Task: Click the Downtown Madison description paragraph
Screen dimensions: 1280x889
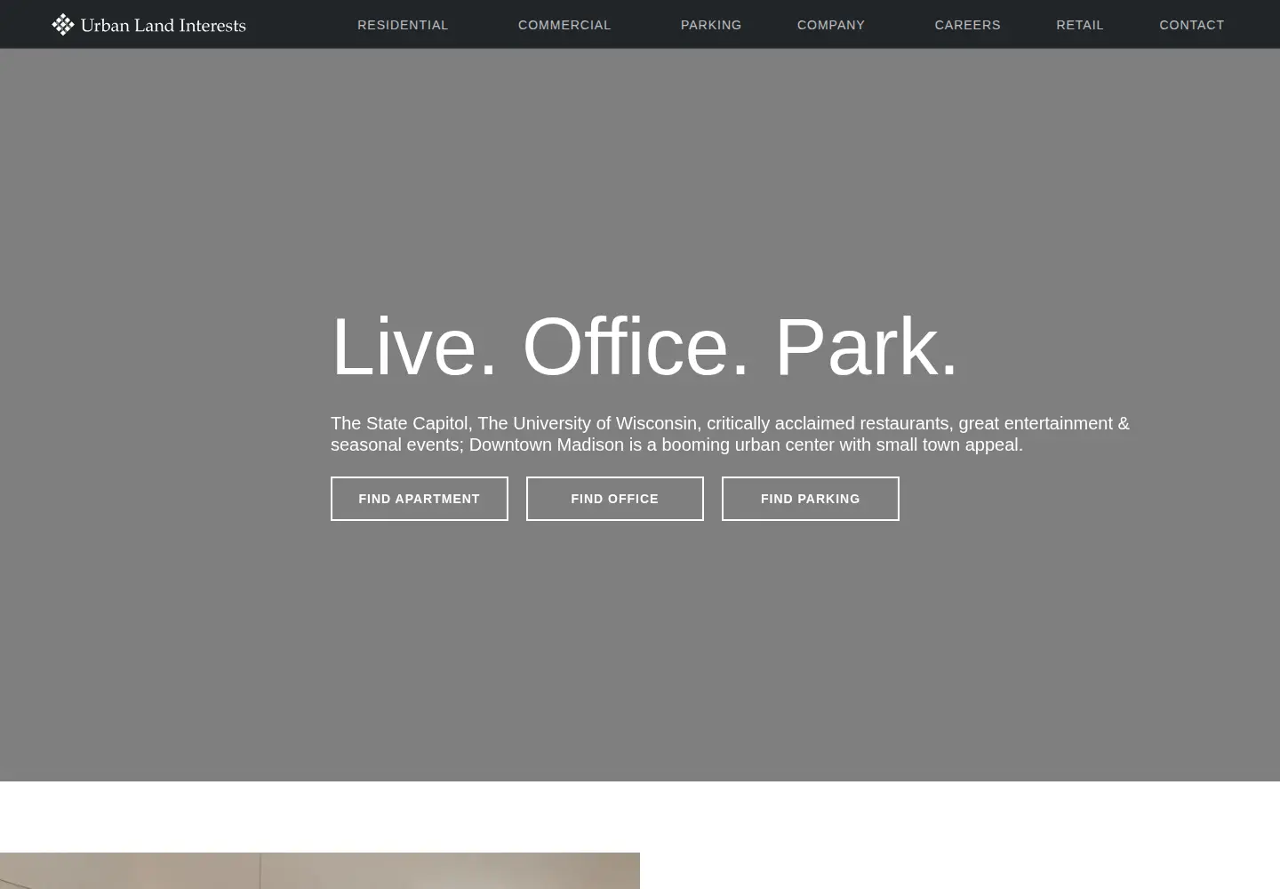Action: tap(730, 434)
